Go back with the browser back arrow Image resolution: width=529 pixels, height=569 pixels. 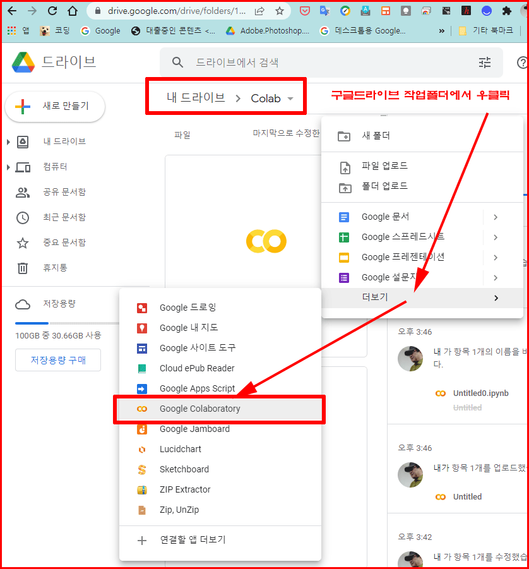[12, 11]
